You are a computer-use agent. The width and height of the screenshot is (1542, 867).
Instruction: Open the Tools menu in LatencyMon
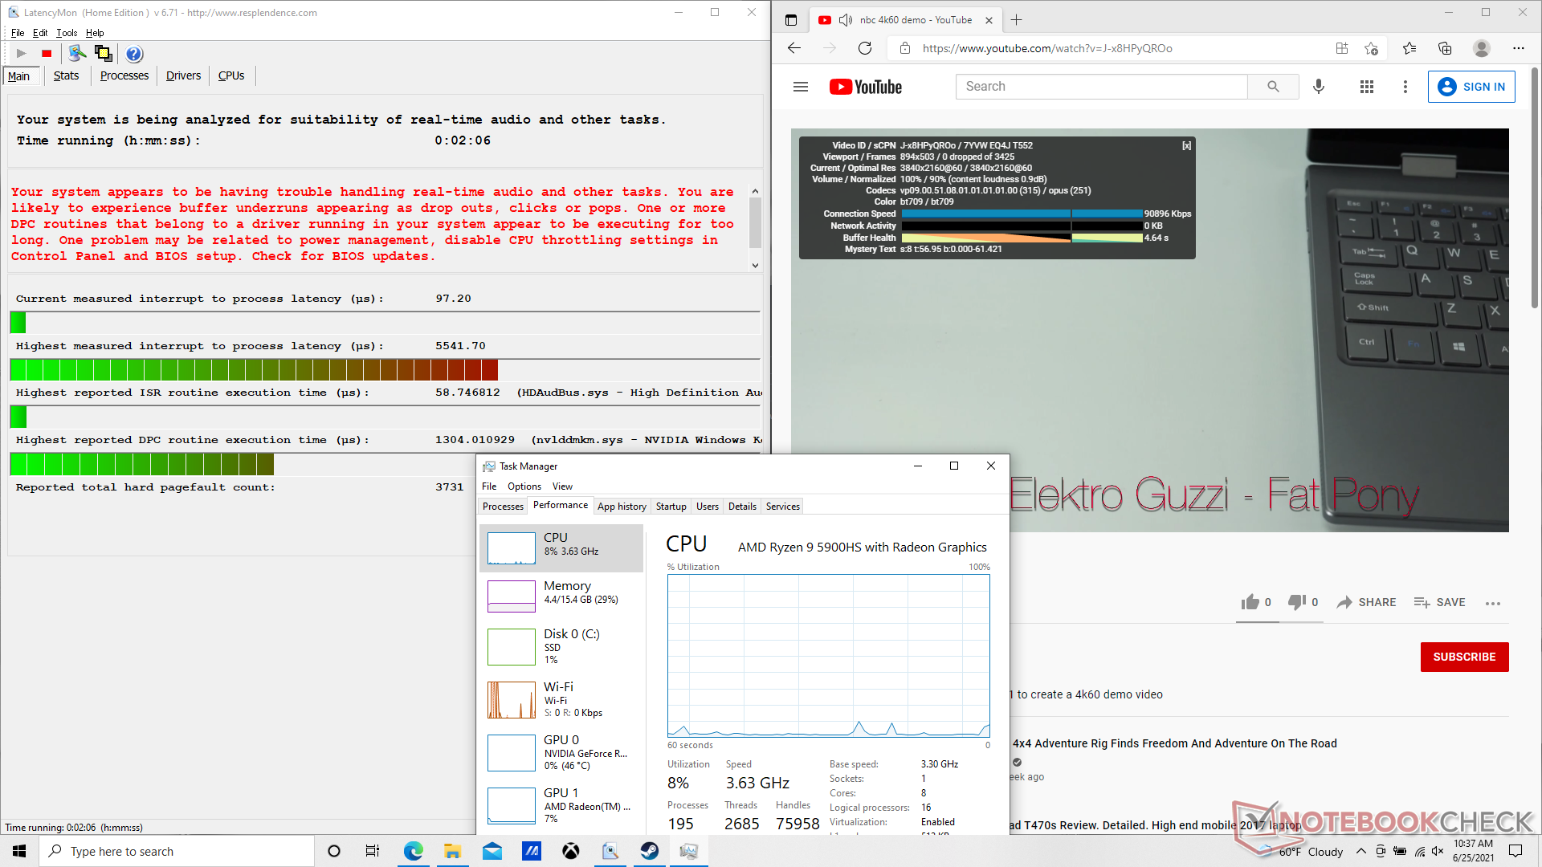coord(67,33)
